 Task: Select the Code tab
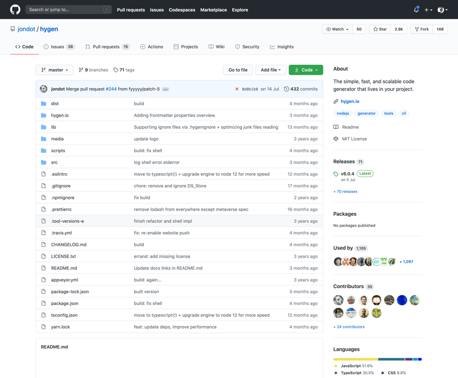point(24,47)
